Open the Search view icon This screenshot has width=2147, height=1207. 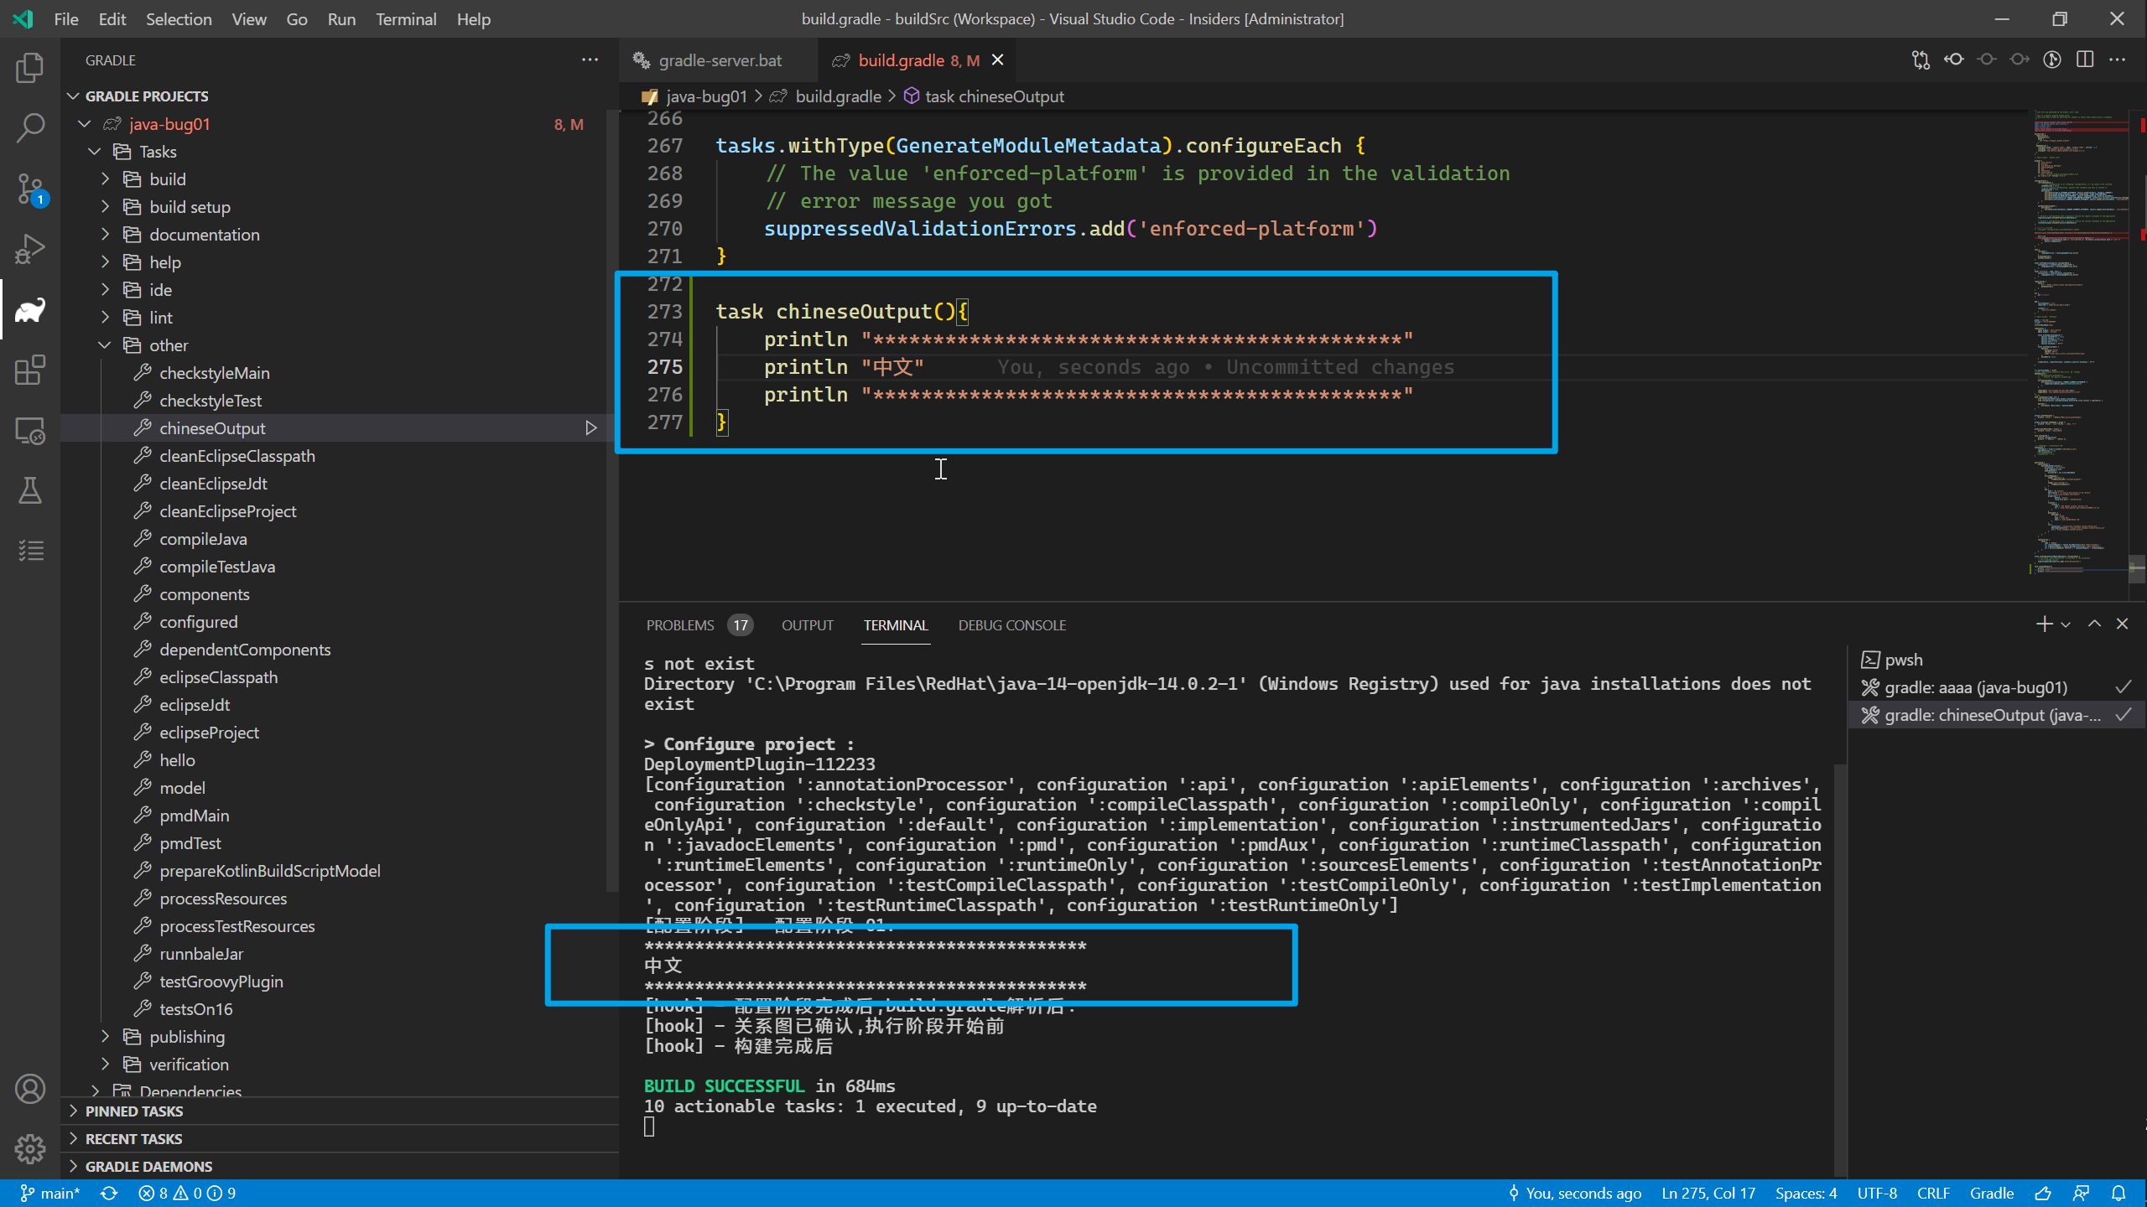pos(30,128)
